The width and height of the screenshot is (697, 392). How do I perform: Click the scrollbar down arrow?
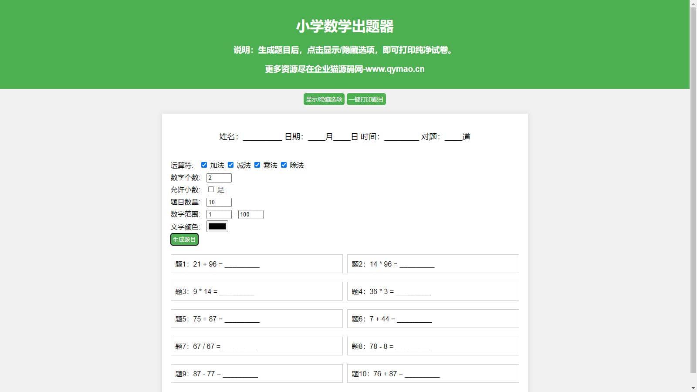pos(693,388)
